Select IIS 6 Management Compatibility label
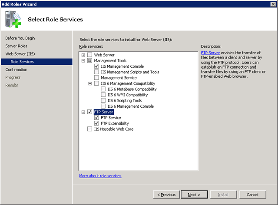 pyautogui.click(x=128, y=83)
